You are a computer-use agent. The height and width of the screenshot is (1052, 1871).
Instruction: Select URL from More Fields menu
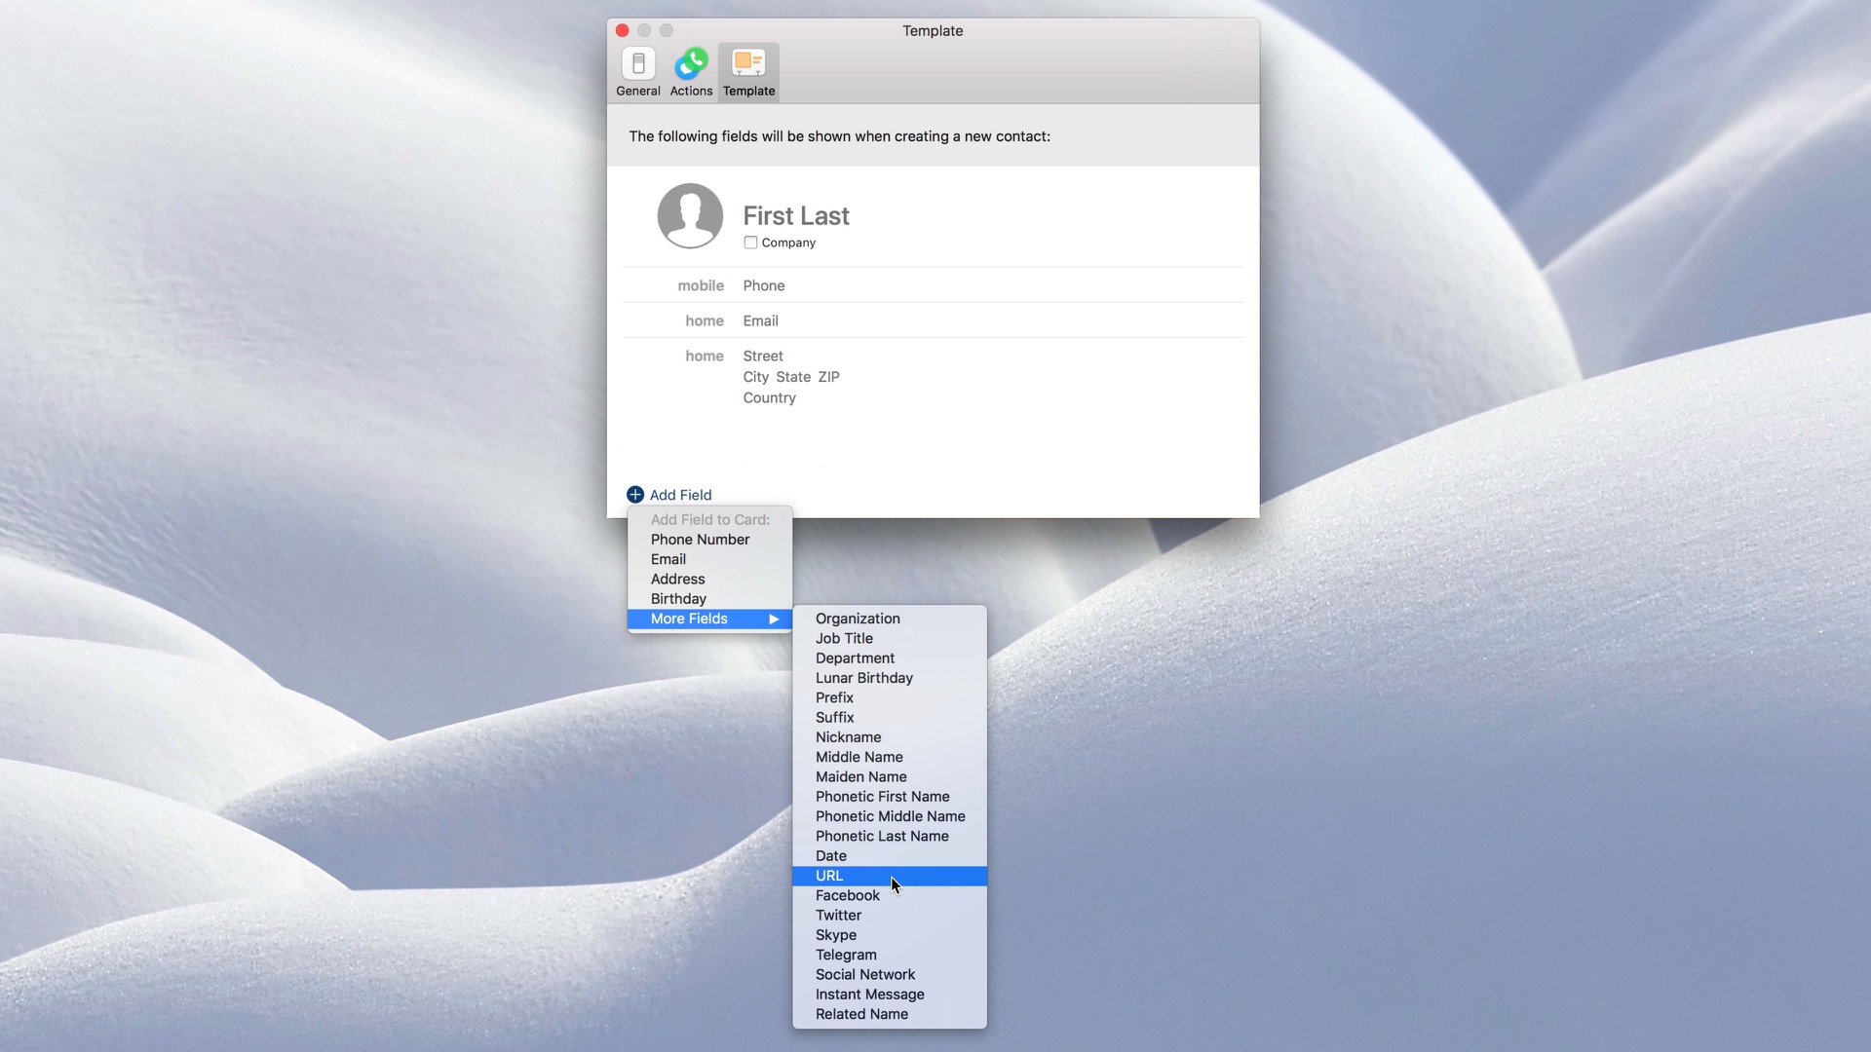click(829, 875)
